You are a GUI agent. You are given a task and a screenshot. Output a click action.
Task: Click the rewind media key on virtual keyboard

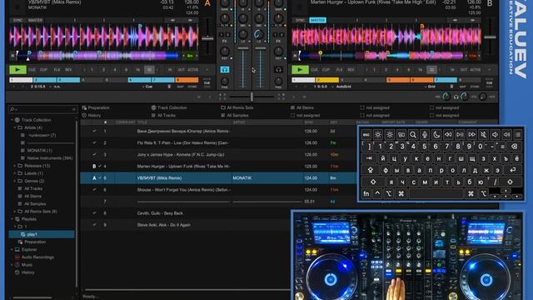[x=448, y=135]
